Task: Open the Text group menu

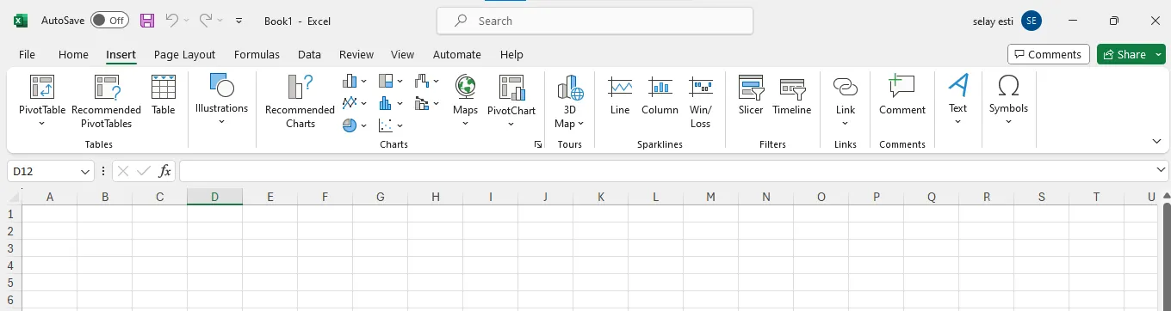Action: 957,100
